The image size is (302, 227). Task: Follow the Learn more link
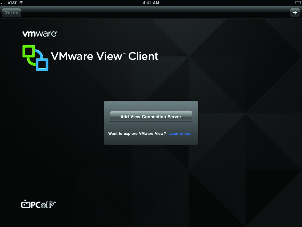coord(180,134)
